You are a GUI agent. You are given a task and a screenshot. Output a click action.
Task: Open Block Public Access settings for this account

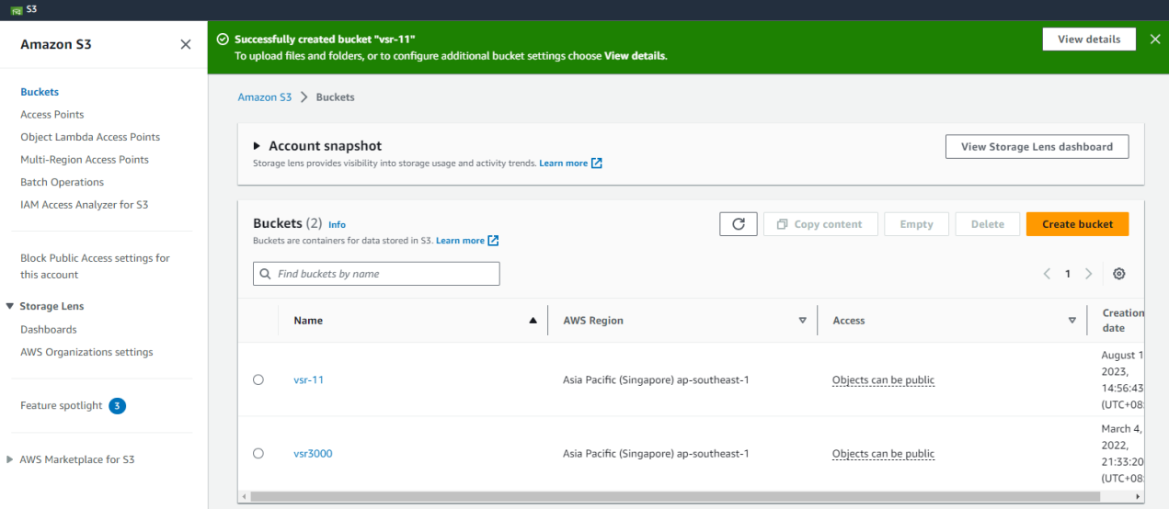coord(95,266)
